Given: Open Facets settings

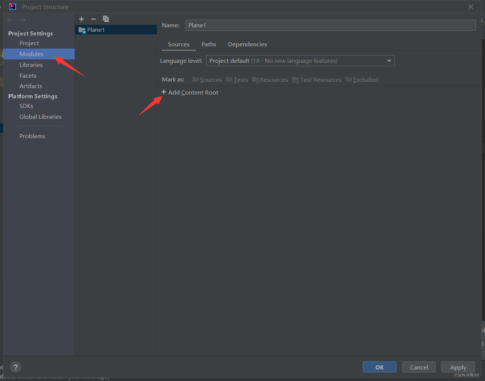Looking at the screenshot, I should click(x=28, y=76).
